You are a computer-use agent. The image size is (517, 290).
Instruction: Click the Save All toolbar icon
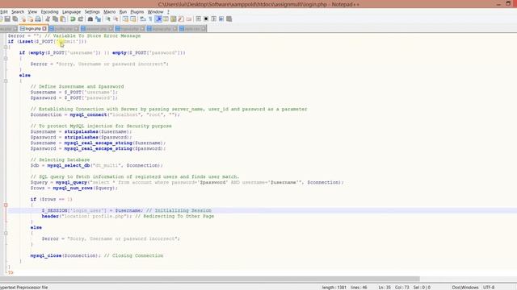click(15, 19)
